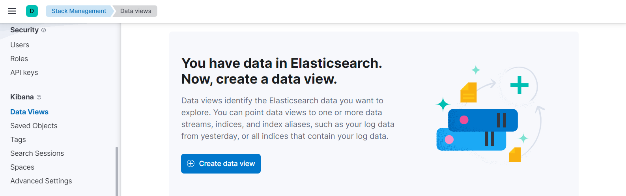This screenshot has width=626, height=196.
Task: Open the Stack Management breadcrumb
Action: coord(78,11)
